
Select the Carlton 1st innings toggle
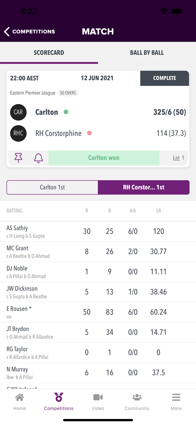click(x=52, y=187)
